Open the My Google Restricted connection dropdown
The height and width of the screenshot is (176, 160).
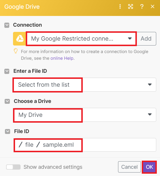(x=81, y=39)
